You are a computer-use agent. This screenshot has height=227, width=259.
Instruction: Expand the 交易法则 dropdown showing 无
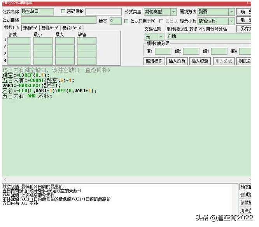point(154,37)
